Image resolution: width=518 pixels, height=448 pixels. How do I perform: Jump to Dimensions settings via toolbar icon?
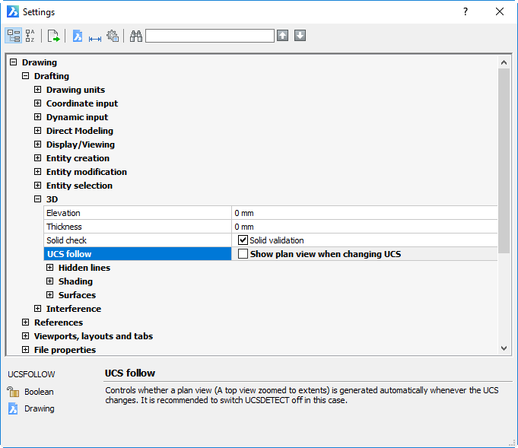click(x=95, y=39)
